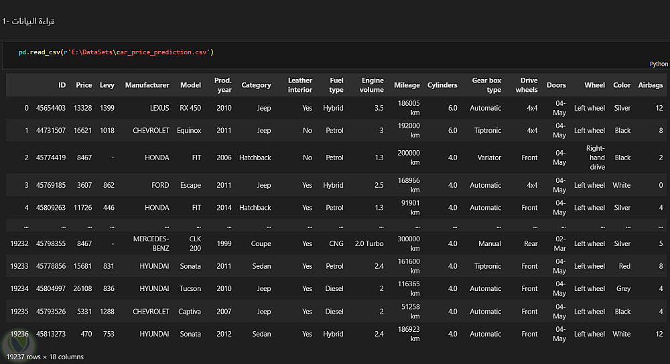Image resolution: width=670 pixels, height=364 pixels.
Task: Click the Right-hand drive wheel cell
Action: [x=595, y=158]
